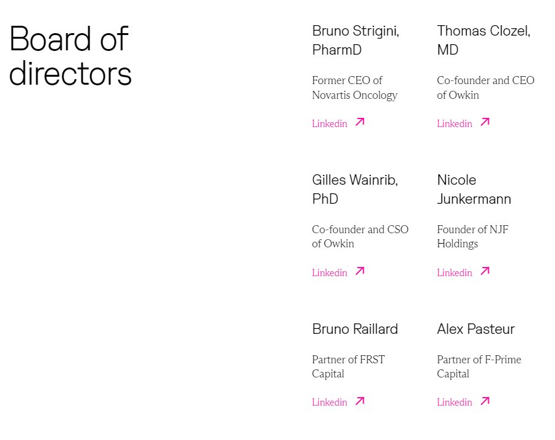Click arrow icon beside Bruno Strigini's Linkedin
Viewport: 555px width, 440px height.
360,122
